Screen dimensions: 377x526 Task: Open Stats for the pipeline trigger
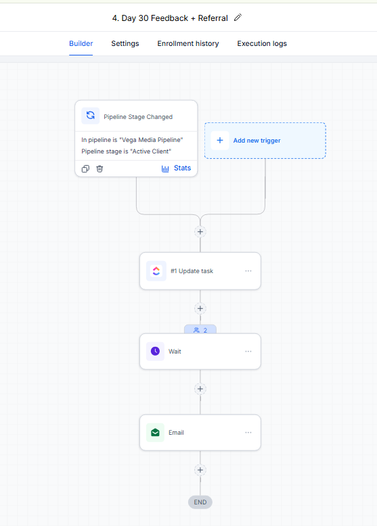(176, 168)
